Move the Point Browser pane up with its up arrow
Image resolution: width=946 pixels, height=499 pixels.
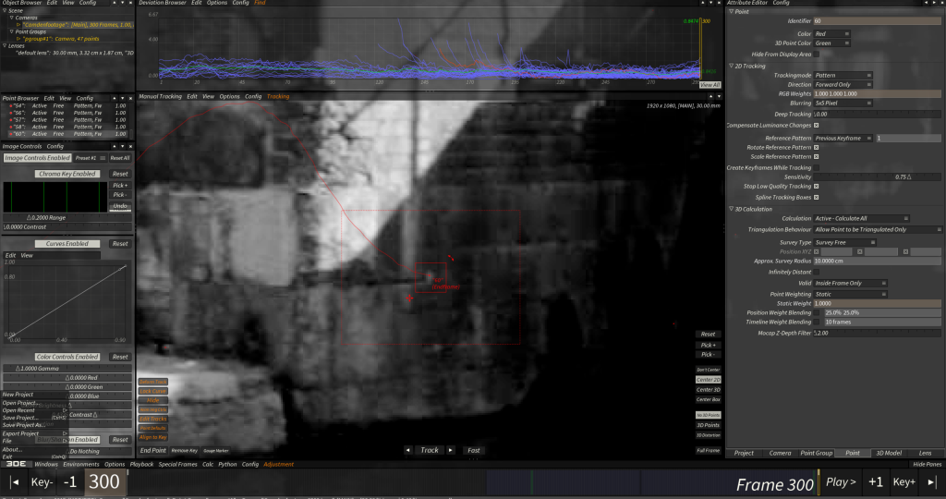[114, 98]
